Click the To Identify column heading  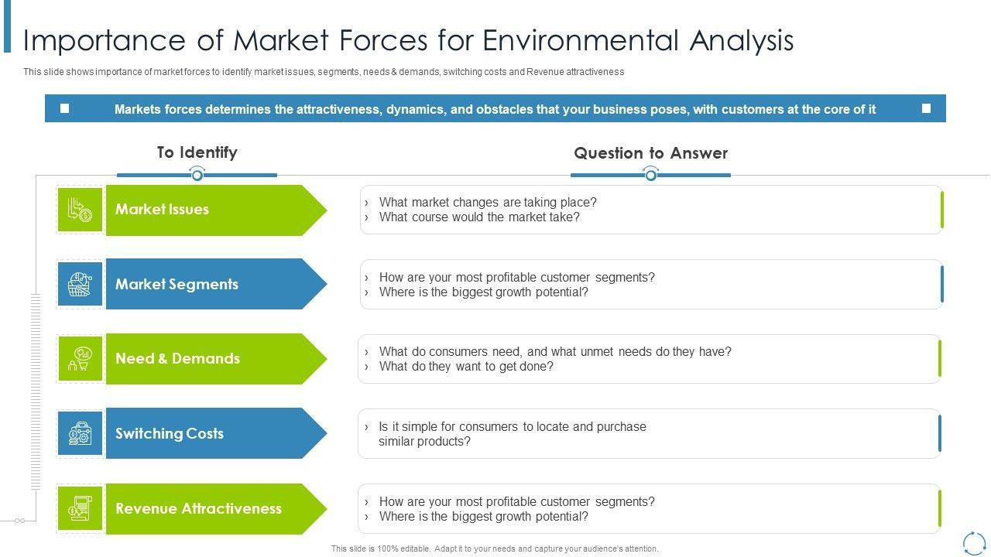tap(197, 152)
